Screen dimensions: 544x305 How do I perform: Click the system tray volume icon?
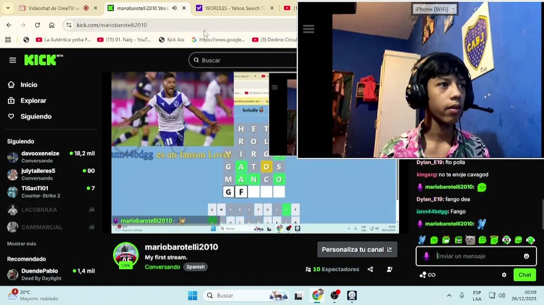point(502,295)
